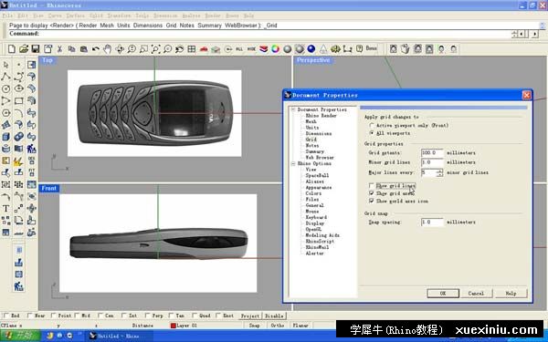The image size is (548, 342).
Task: Open the Surface menu
Action: 75,16
